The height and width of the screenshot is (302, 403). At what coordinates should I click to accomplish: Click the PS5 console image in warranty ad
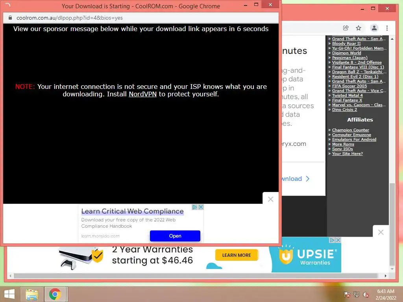[x=76, y=258]
